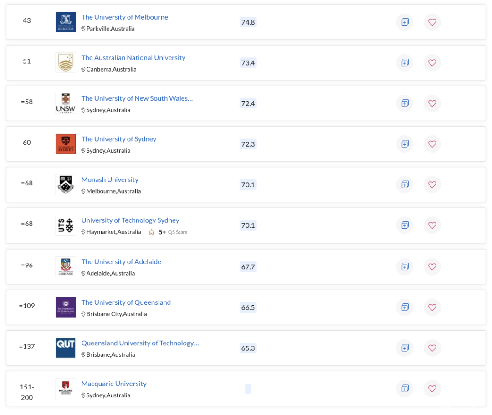The height and width of the screenshot is (415, 492).
Task: Open The University of Melbourne link
Action: point(124,17)
